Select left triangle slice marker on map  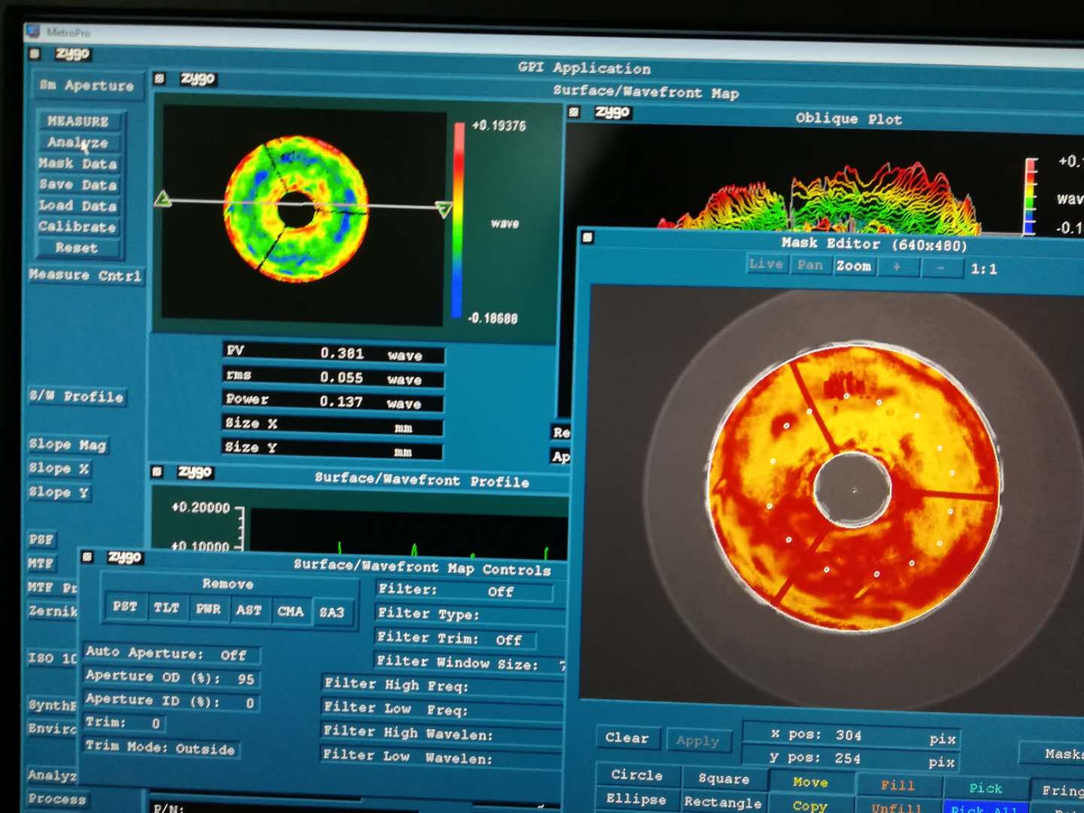coord(162,199)
